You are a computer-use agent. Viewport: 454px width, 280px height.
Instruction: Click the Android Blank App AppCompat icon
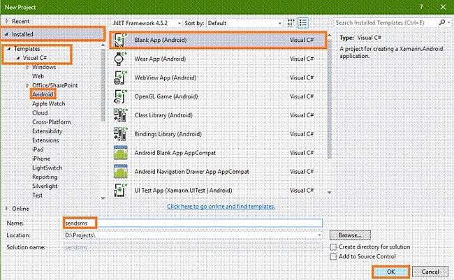click(x=120, y=153)
